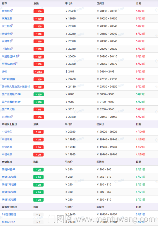Click the chart icon beside 南储华东
158x226 pixels.
tap(12, 40)
